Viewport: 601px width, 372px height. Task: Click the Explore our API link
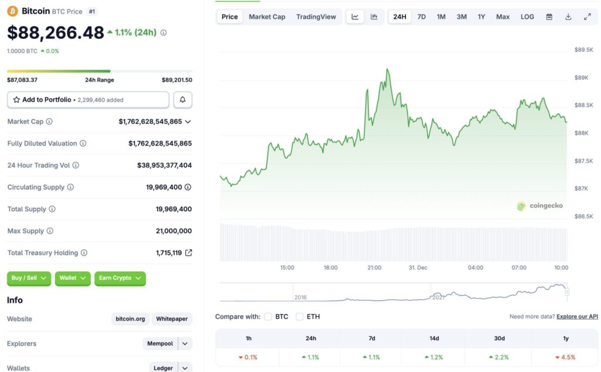tap(576, 316)
